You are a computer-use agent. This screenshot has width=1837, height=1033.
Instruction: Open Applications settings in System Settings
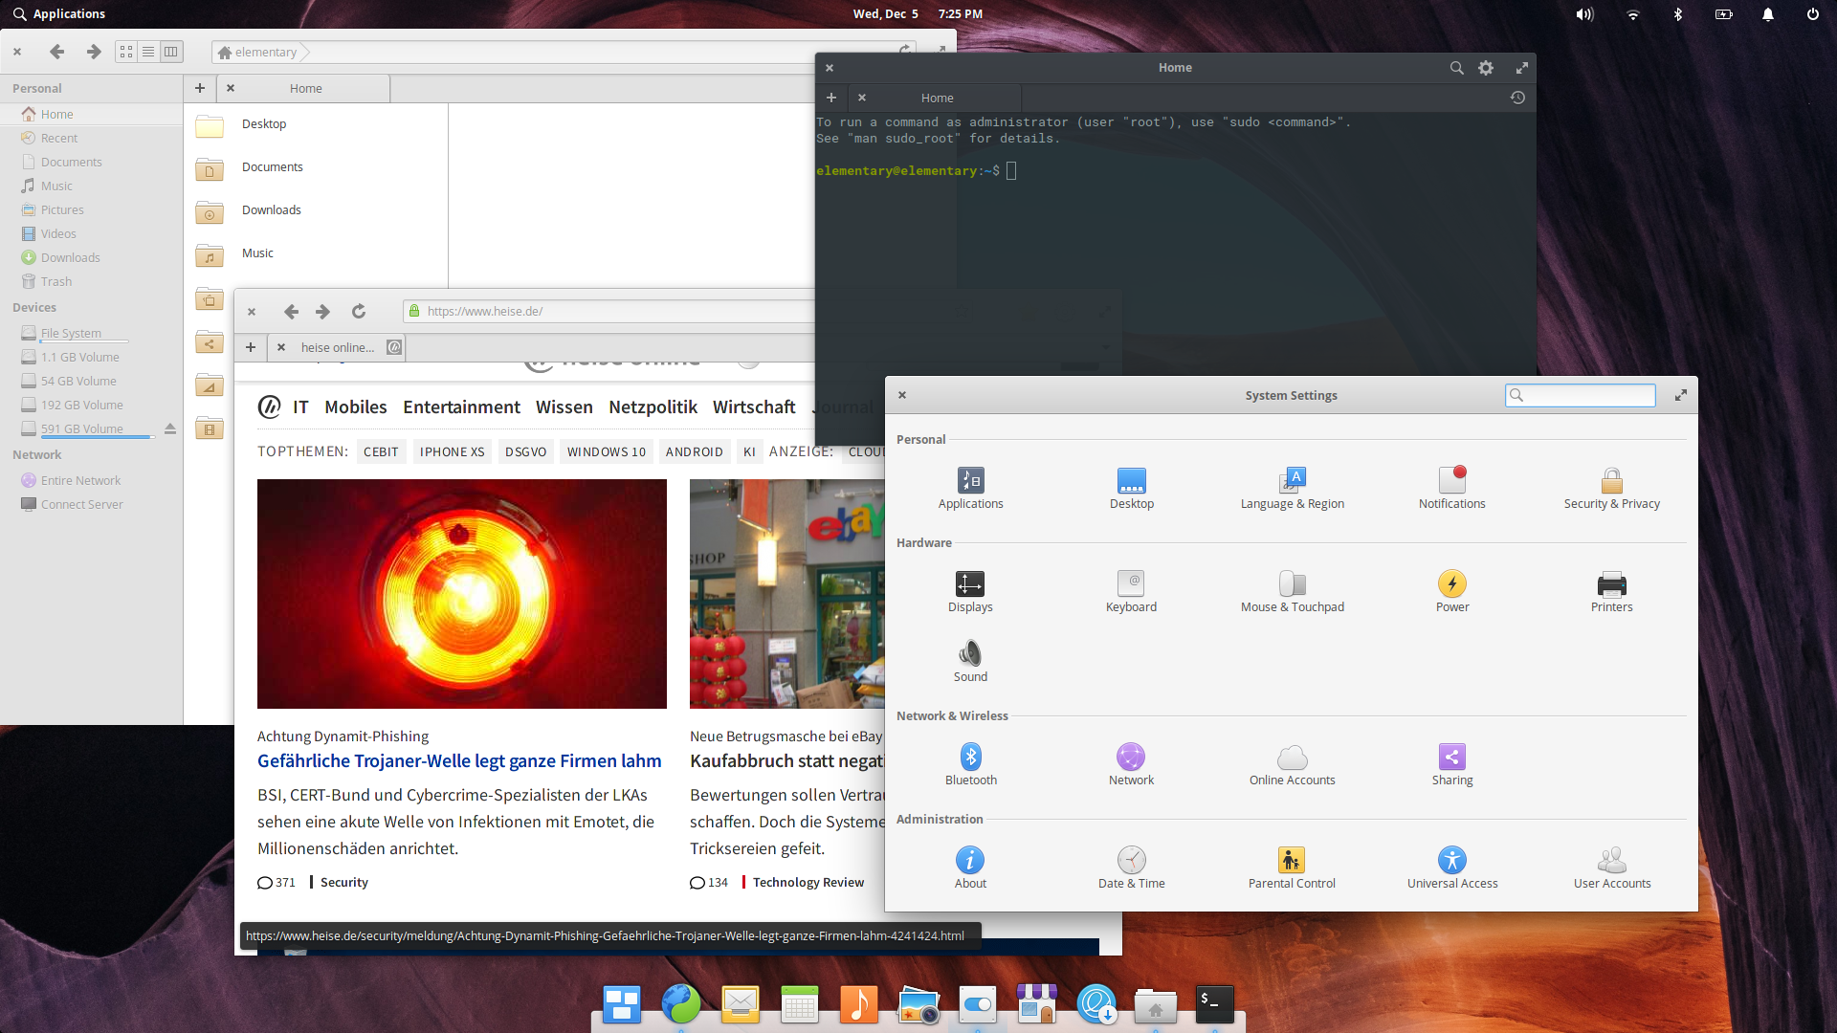pyautogui.click(x=970, y=489)
